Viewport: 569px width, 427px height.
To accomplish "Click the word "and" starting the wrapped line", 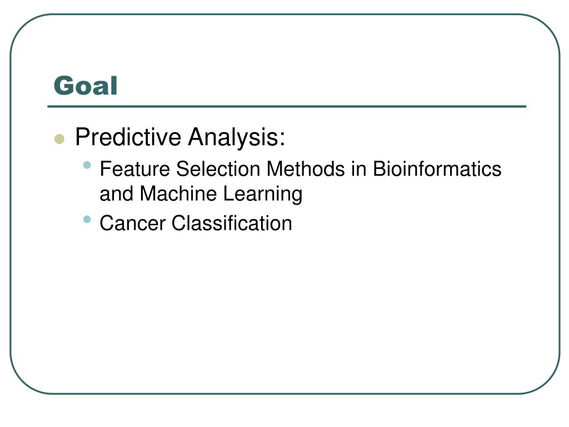I will pyautogui.click(x=117, y=193).
